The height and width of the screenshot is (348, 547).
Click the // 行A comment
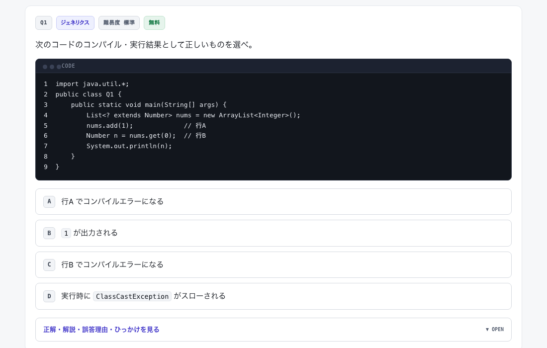(x=195, y=126)
